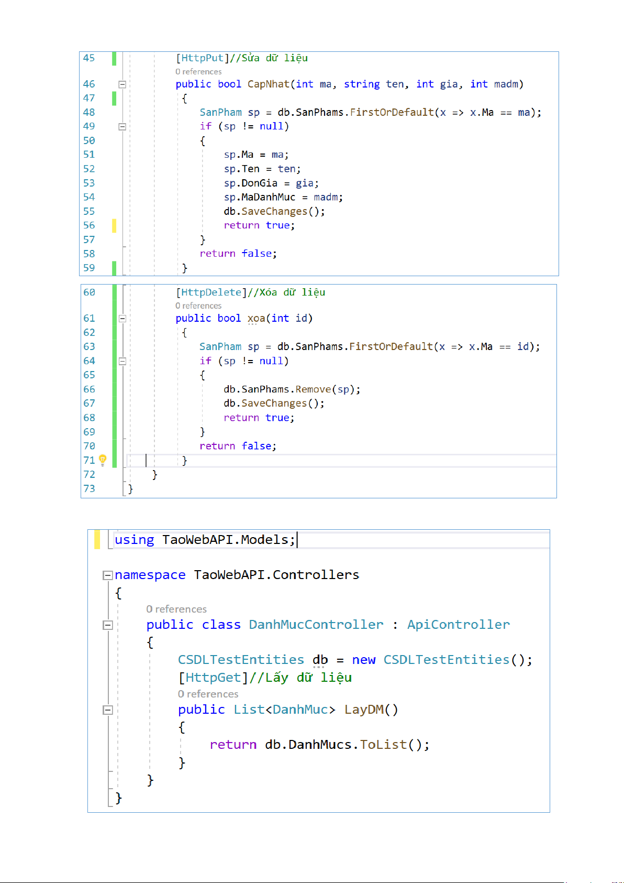Collapse the TaoWebAPI.Controllers namespace
This screenshot has height=883, width=624.
click(108, 575)
